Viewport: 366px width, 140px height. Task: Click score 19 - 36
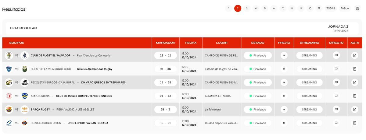(x=166, y=69)
